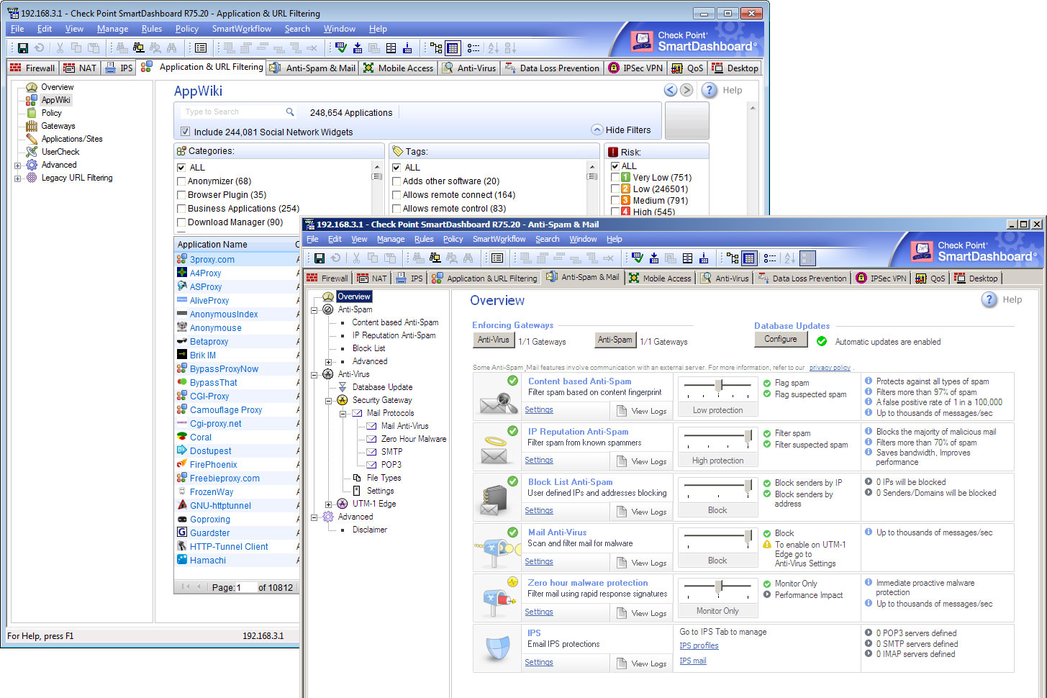Open IPSec VPN tab in the Anti-Spam & Mail window

881,278
